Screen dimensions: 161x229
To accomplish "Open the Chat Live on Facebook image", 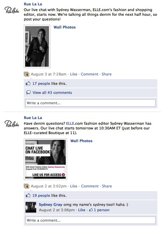I will coord(45,159).
